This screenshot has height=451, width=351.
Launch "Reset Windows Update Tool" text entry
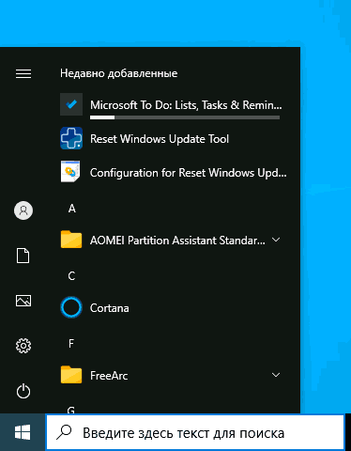(x=160, y=139)
